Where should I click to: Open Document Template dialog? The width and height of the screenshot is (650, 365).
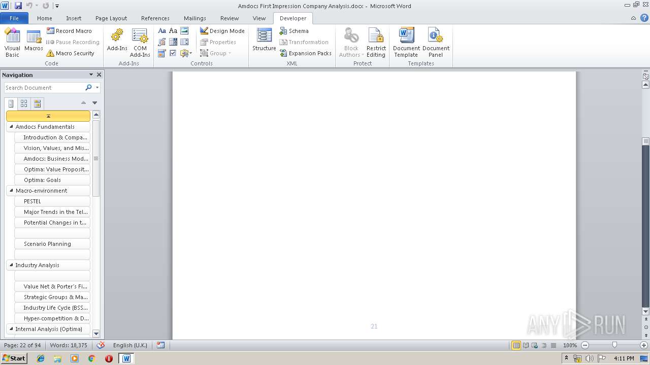click(406, 43)
